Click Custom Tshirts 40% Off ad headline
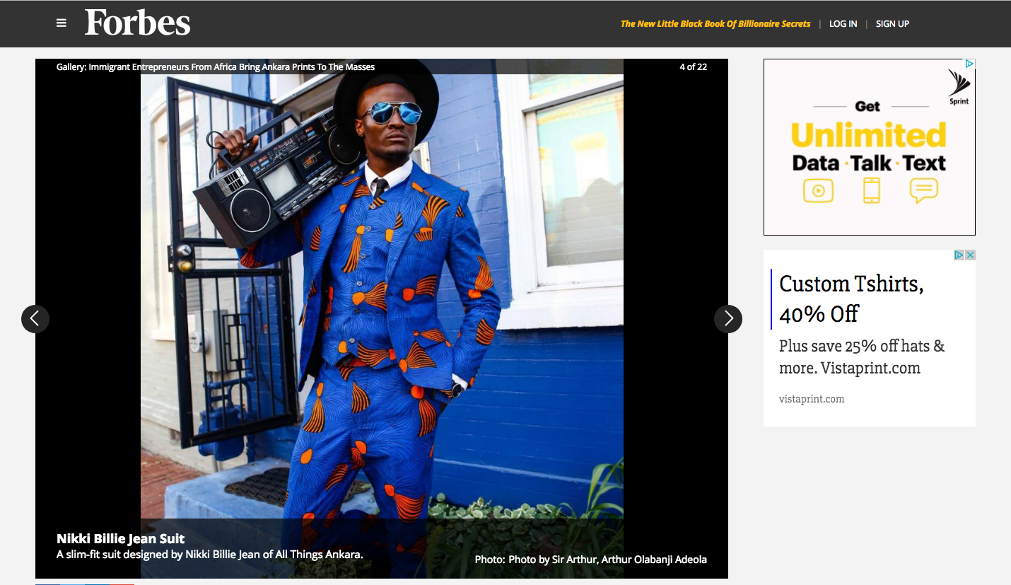The width and height of the screenshot is (1011, 585). (x=851, y=298)
